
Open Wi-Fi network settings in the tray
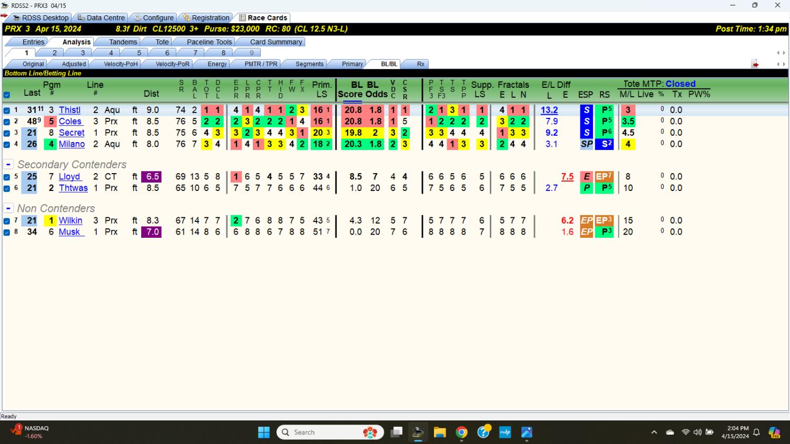pos(685,432)
